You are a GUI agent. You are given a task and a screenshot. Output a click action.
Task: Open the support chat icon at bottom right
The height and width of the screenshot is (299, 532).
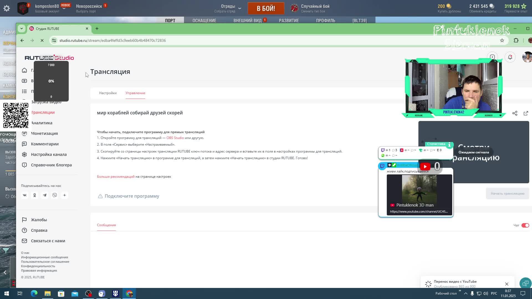tap(525, 283)
